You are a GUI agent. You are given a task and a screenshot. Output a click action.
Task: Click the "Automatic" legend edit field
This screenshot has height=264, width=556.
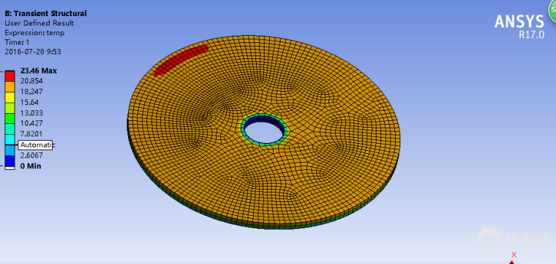[x=36, y=144]
